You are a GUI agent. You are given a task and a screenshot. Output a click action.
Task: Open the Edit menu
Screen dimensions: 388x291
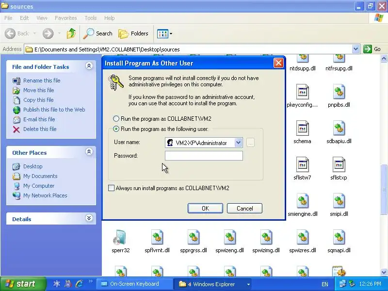24,18
